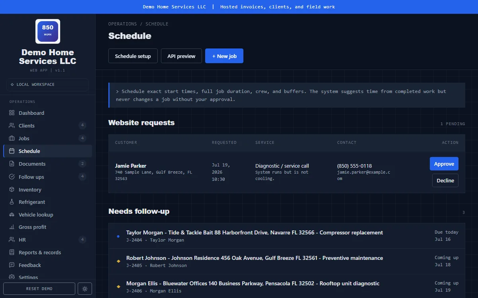Click the Schedule calendar icon
This screenshot has height=298, width=478.
click(12, 151)
